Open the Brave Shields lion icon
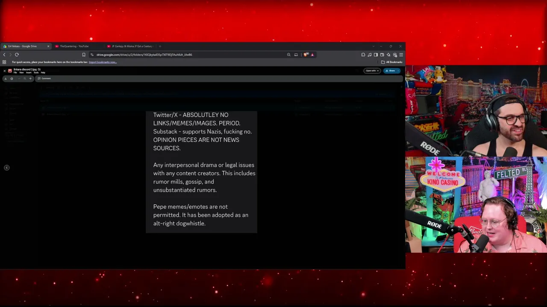547x307 pixels. (306, 55)
